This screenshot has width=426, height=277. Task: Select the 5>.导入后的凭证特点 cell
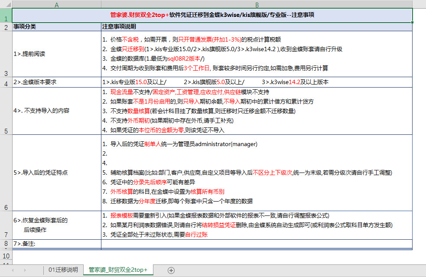point(57,173)
